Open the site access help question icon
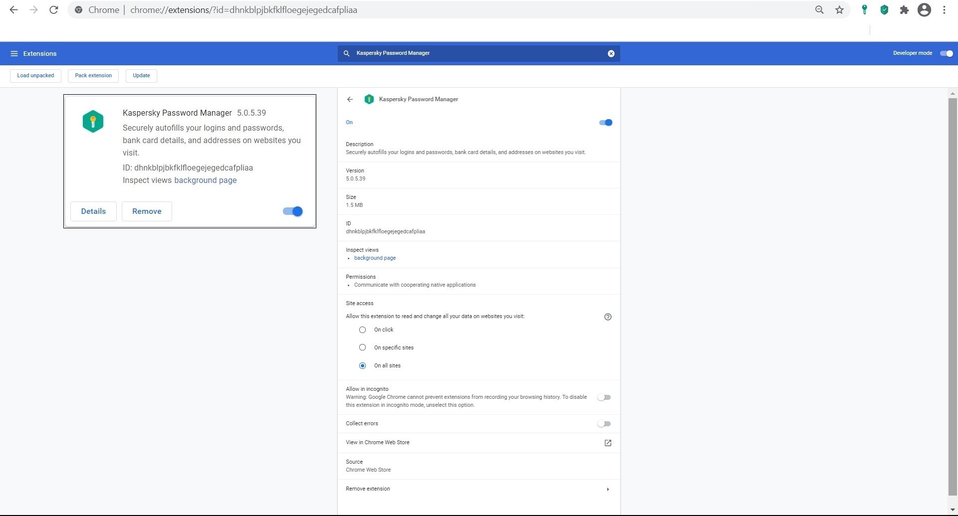Screen dimensions: 958x516 pyautogui.click(x=608, y=317)
